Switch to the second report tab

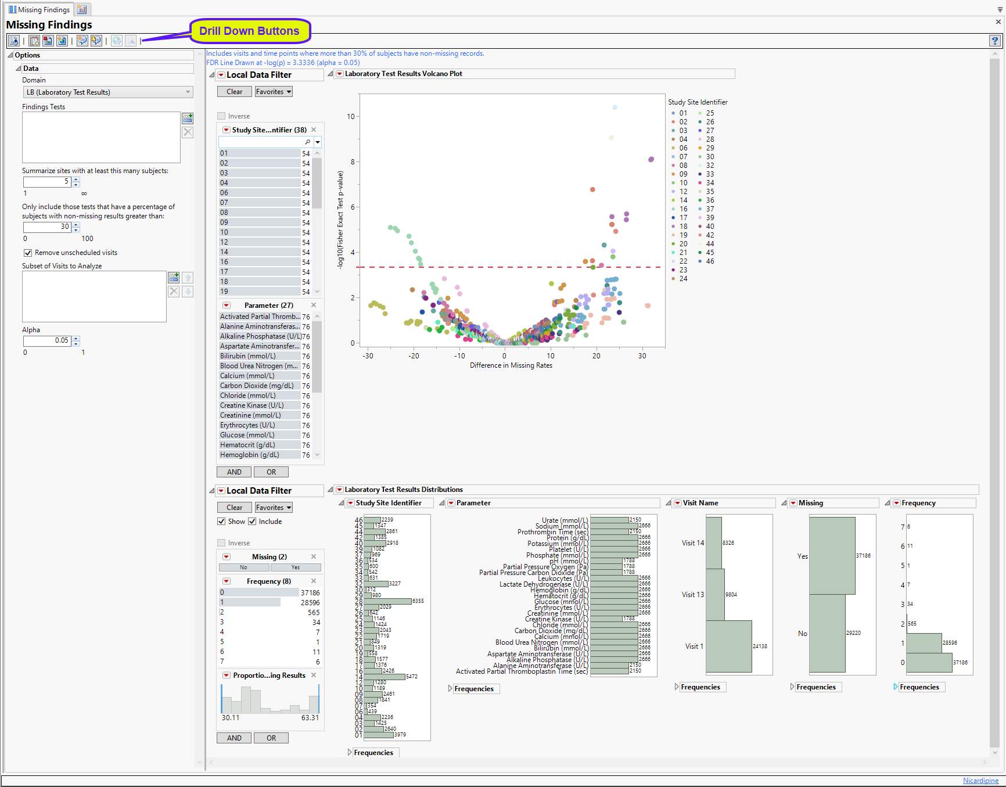(82, 9)
